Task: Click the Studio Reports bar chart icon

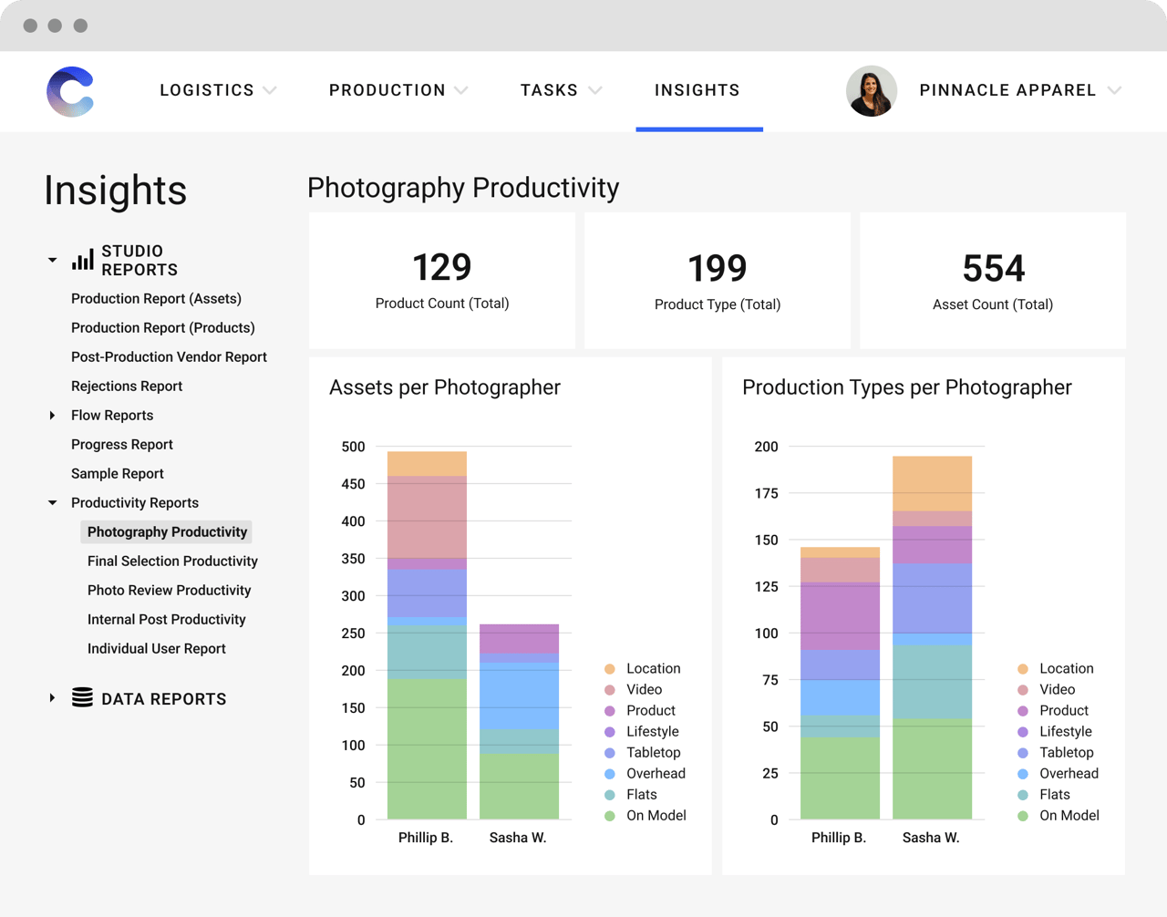Action: click(x=80, y=260)
